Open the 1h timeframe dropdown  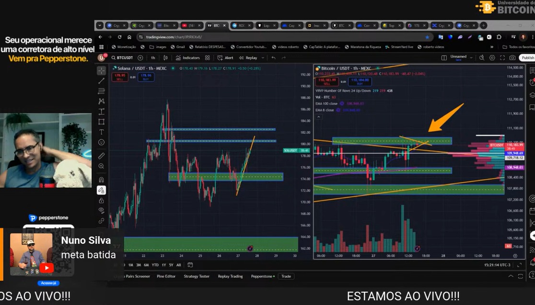152,57
